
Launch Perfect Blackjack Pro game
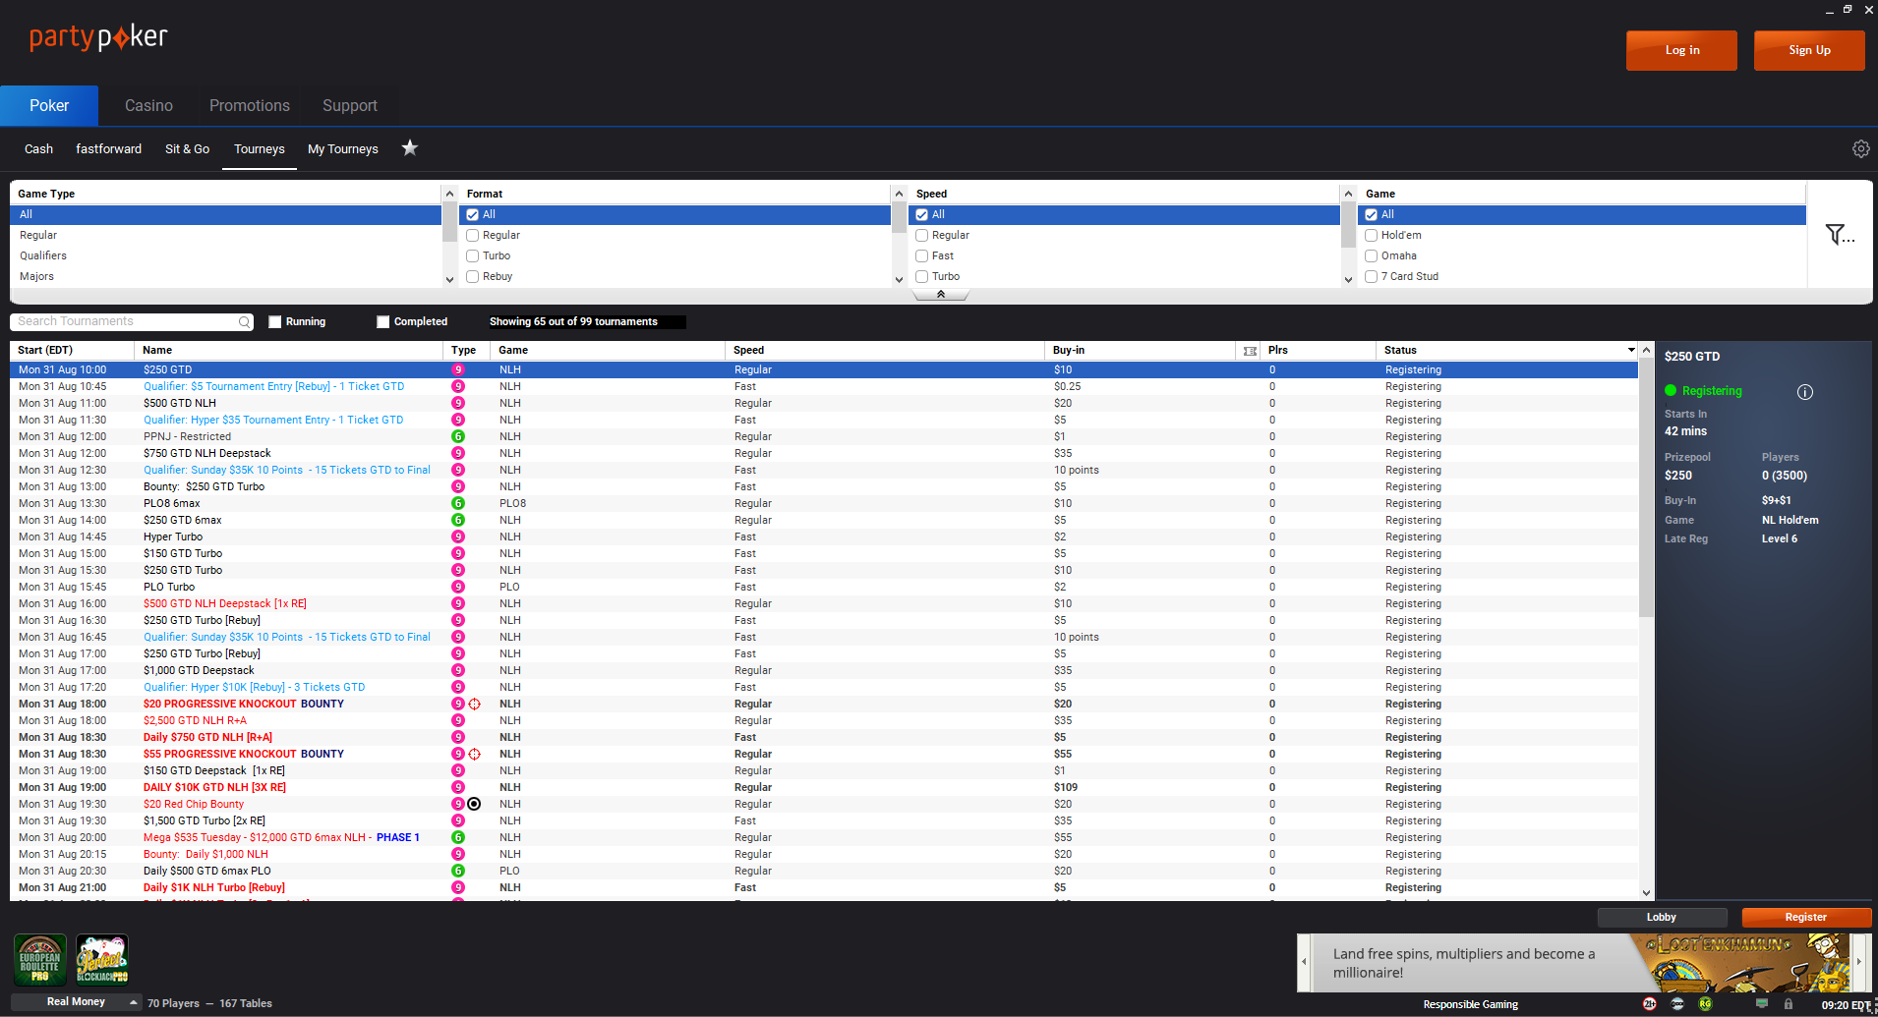pyautogui.click(x=102, y=959)
